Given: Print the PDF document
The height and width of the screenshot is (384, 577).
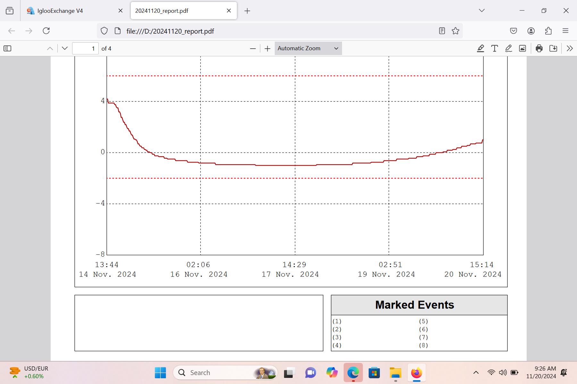Looking at the screenshot, I should [539, 48].
